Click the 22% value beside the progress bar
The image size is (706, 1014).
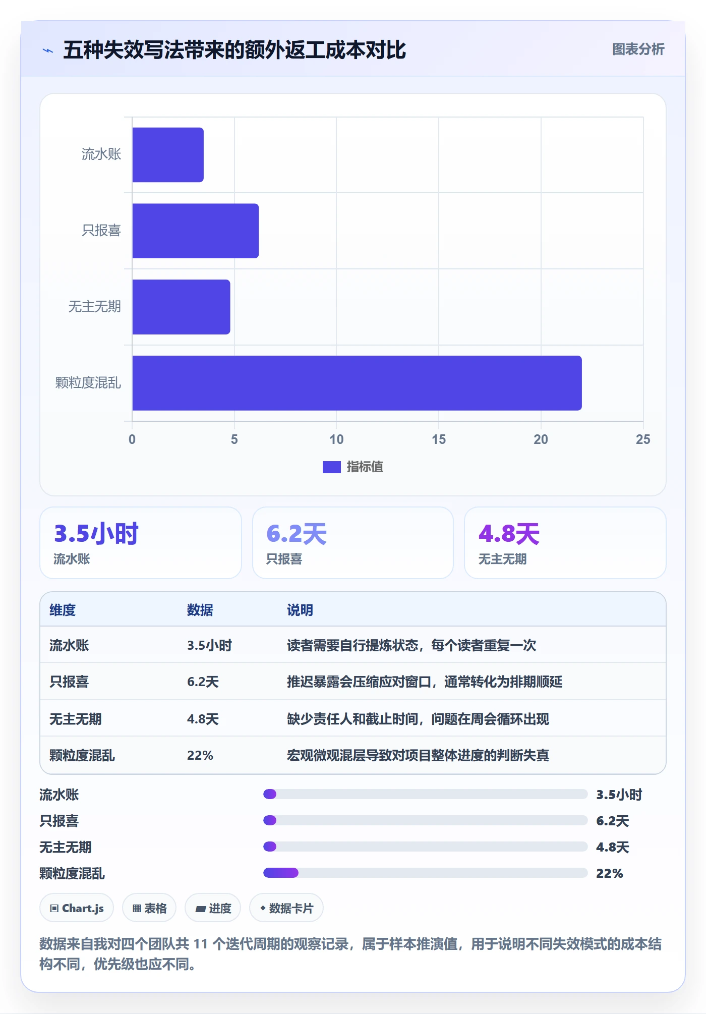[610, 873]
